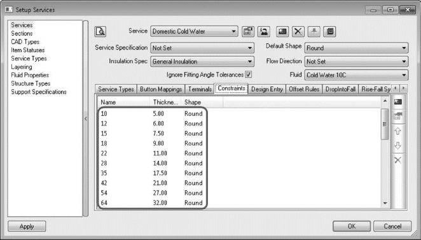Click the Cancel button
The width and height of the screenshot is (421, 240).
click(392, 226)
